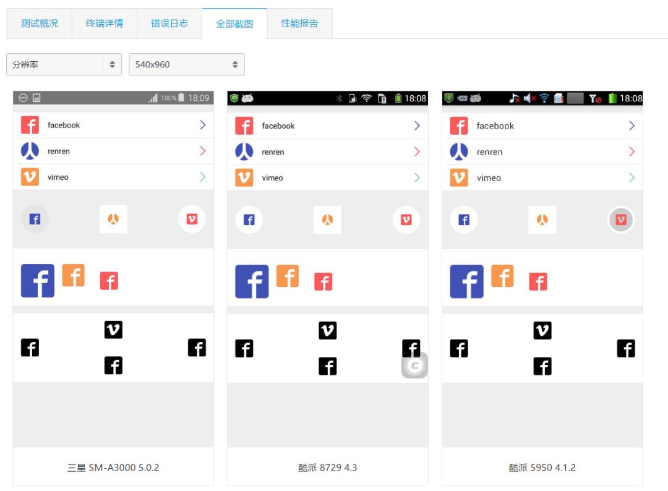Click facebook list icon in 酷派 5950 screenshot
This screenshot has height=491, width=668.
coord(459,126)
